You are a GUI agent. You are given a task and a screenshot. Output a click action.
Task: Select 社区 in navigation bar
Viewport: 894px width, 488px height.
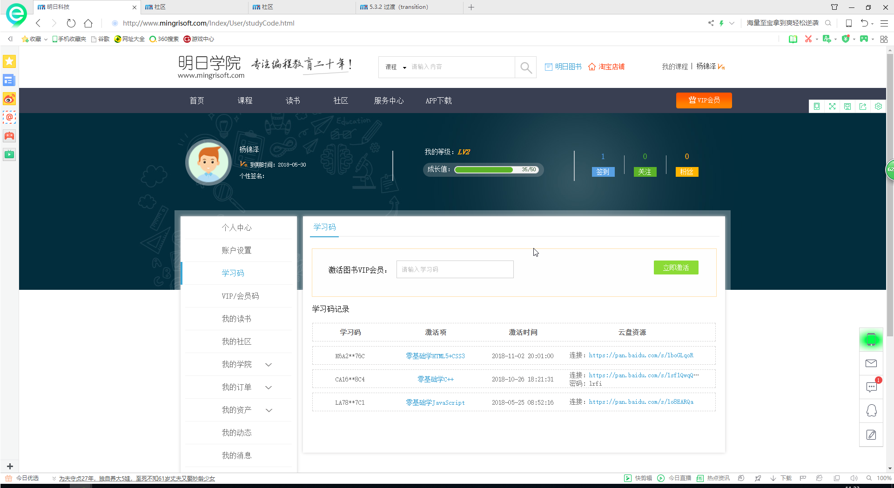point(341,100)
